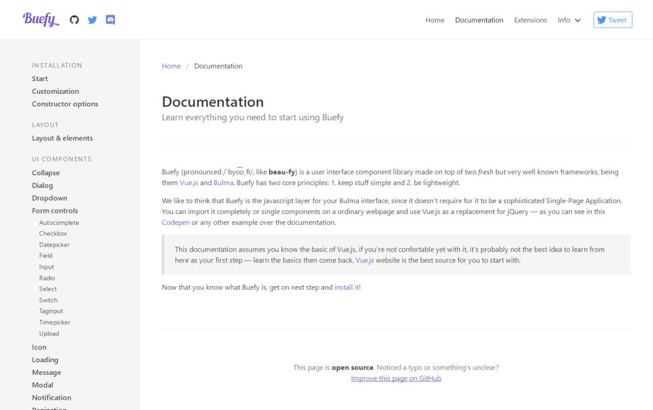The image size is (653, 410).
Task: Click the Home breadcrumb link
Action: (x=171, y=66)
